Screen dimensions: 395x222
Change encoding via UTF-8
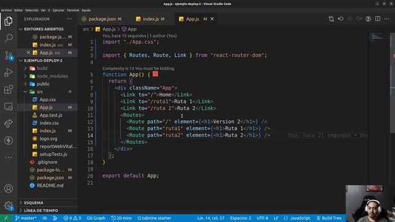(262, 218)
